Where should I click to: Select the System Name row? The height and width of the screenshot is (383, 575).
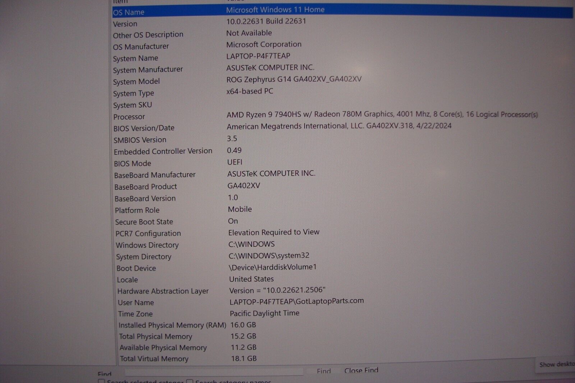point(342,57)
